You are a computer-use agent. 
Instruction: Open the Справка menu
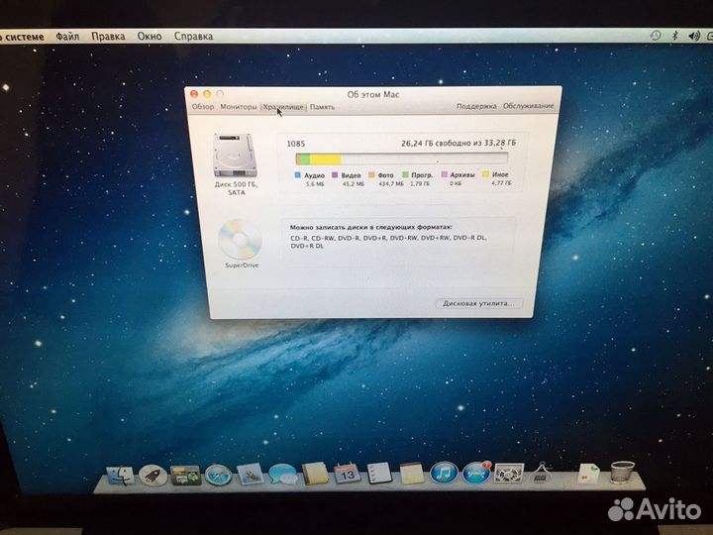tap(194, 36)
